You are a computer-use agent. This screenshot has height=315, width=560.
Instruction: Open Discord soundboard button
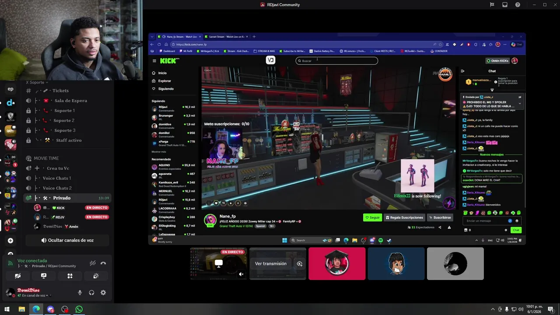pyautogui.click(x=96, y=276)
